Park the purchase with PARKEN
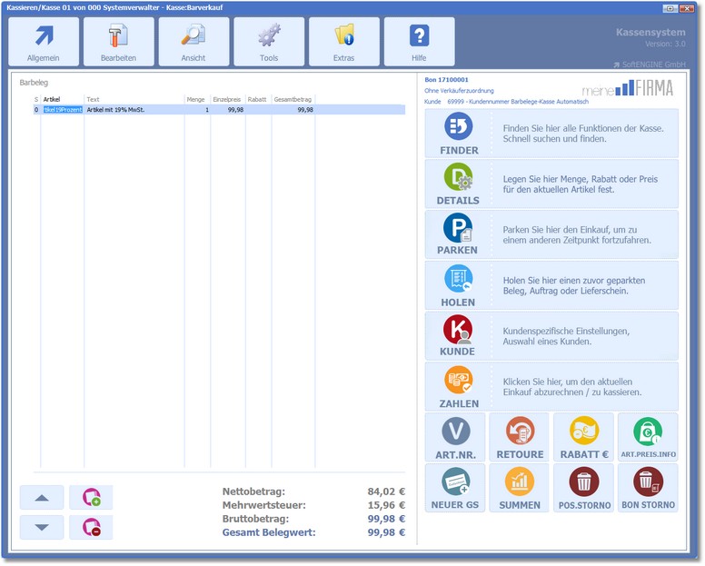The image size is (705, 566). click(x=459, y=234)
